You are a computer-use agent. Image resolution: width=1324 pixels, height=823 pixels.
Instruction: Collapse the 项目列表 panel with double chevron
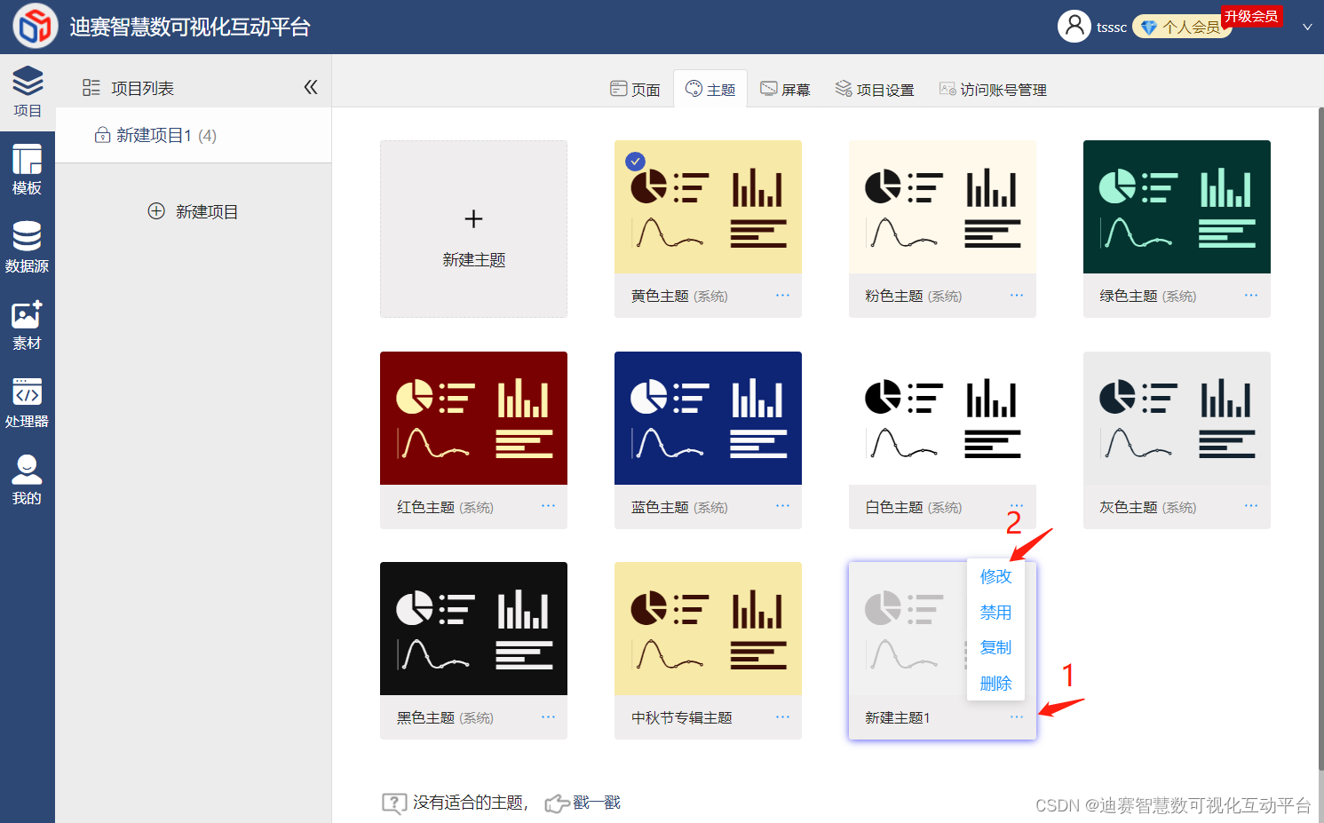pyautogui.click(x=311, y=87)
